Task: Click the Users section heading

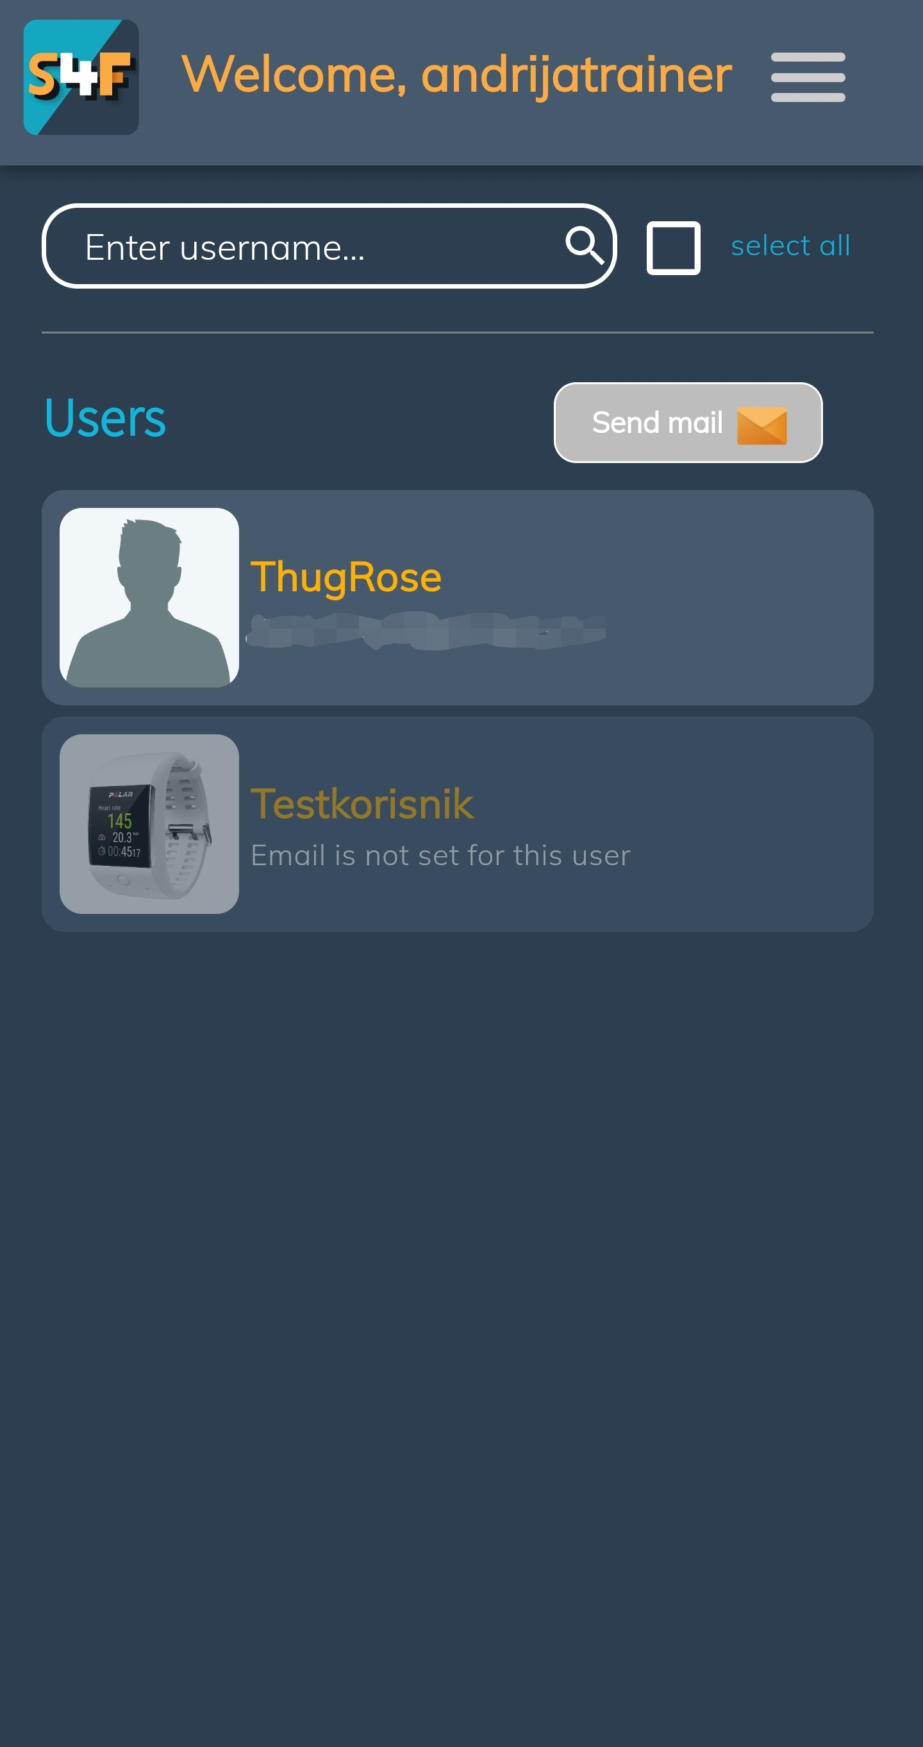Action: [105, 418]
